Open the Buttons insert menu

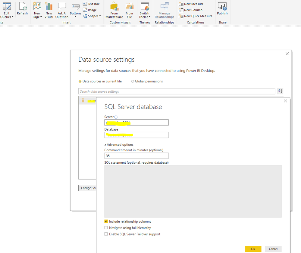(x=75, y=10)
